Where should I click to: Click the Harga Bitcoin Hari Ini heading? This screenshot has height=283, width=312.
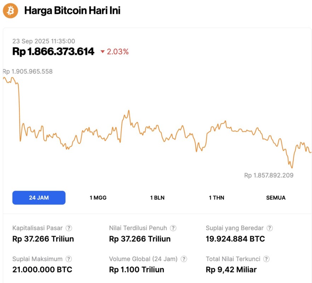[72, 11]
